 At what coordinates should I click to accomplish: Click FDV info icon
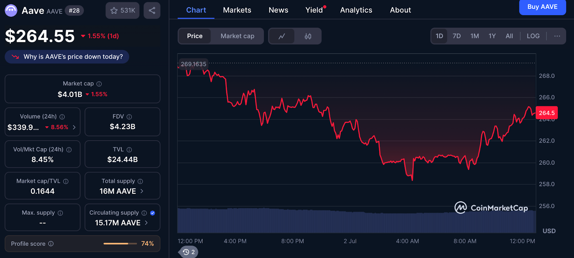(129, 117)
